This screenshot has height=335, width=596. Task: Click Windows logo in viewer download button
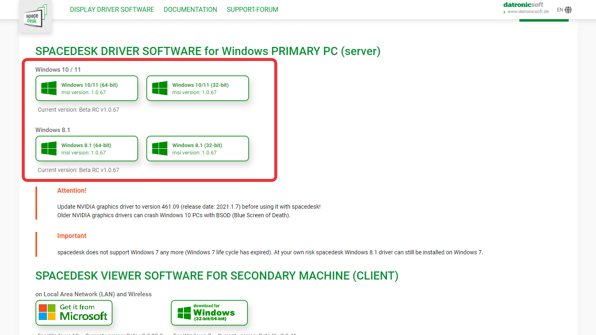pyautogui.click(x=184, y=313)
